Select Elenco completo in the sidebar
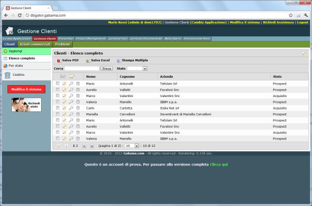The image size is (312, 206). pos(27,59)
